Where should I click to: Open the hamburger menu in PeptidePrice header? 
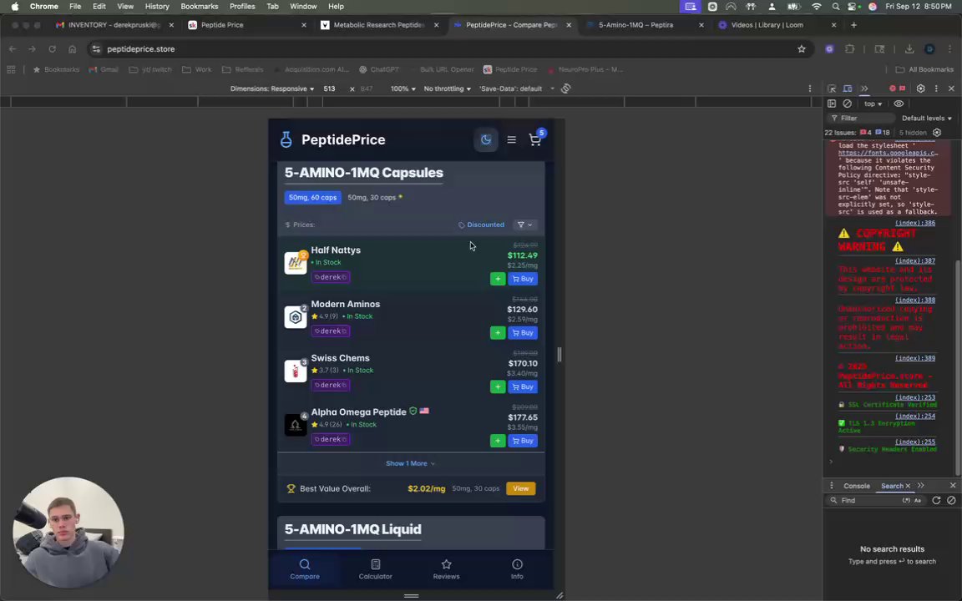pyautogui.click(x=511, y=140)
